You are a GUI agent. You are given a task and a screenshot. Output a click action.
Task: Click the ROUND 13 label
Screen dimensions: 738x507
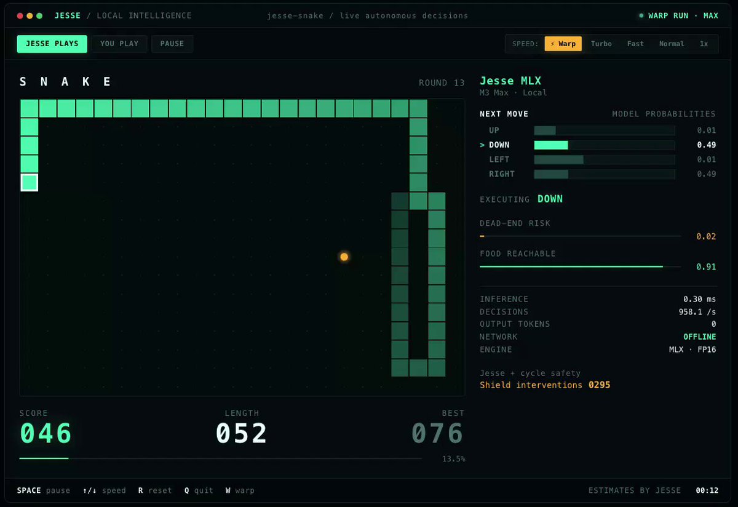coord(442,82)
